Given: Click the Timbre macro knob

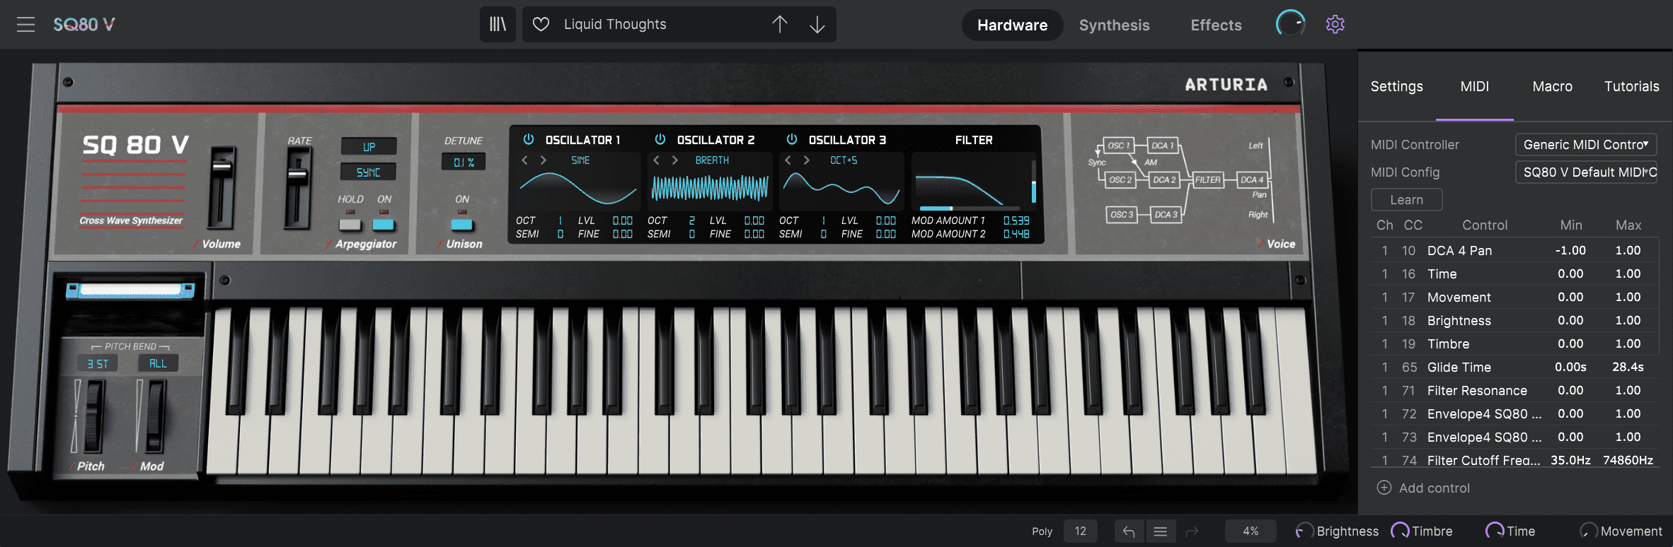Looking at the screenshot, I should coord(1400,531).
